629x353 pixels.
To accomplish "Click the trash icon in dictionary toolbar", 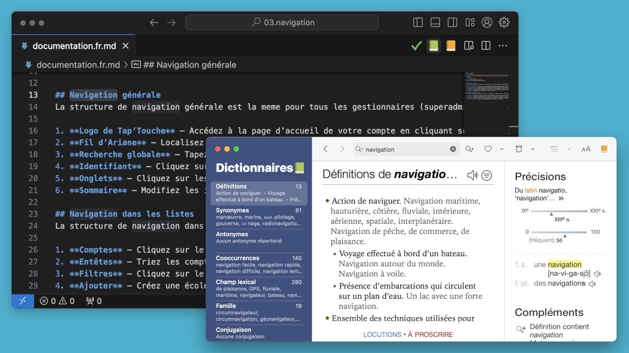I will pos(519,149).
